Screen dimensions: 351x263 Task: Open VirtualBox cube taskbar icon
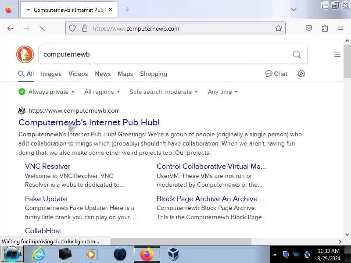pos(173,254)
